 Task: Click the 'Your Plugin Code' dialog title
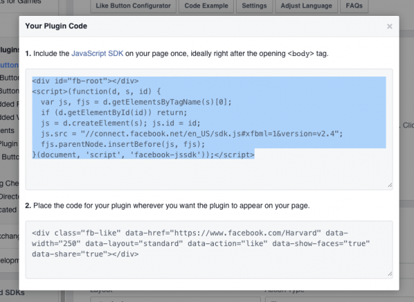[x=56, y=26]
